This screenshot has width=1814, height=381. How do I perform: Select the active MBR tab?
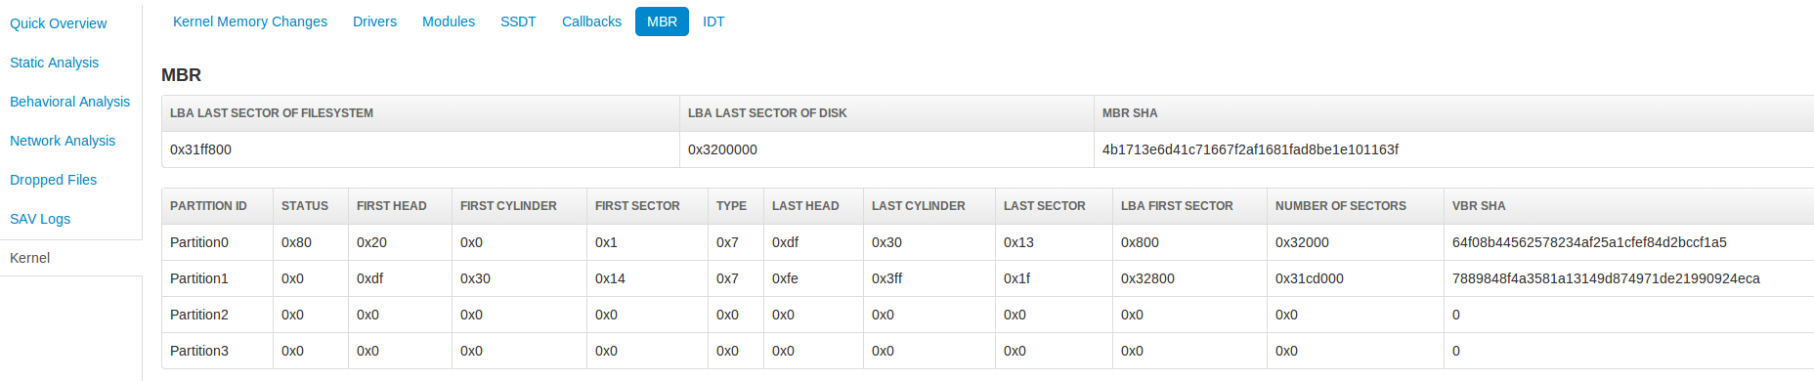662,21
